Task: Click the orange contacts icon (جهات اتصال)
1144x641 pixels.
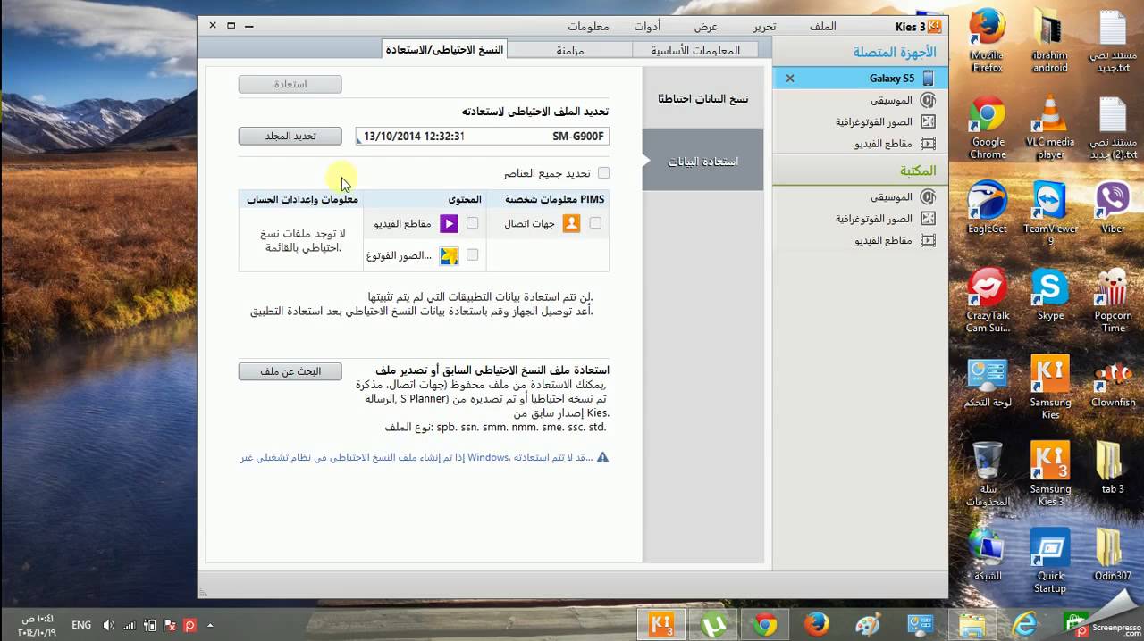Action: [x=571, y=223]
